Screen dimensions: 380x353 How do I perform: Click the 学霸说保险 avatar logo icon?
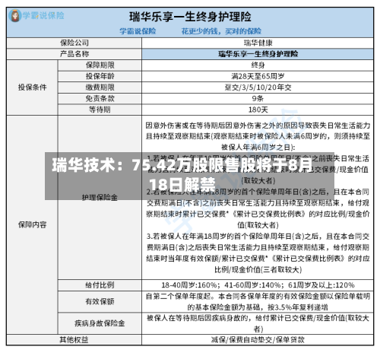(x=15, y=16)
